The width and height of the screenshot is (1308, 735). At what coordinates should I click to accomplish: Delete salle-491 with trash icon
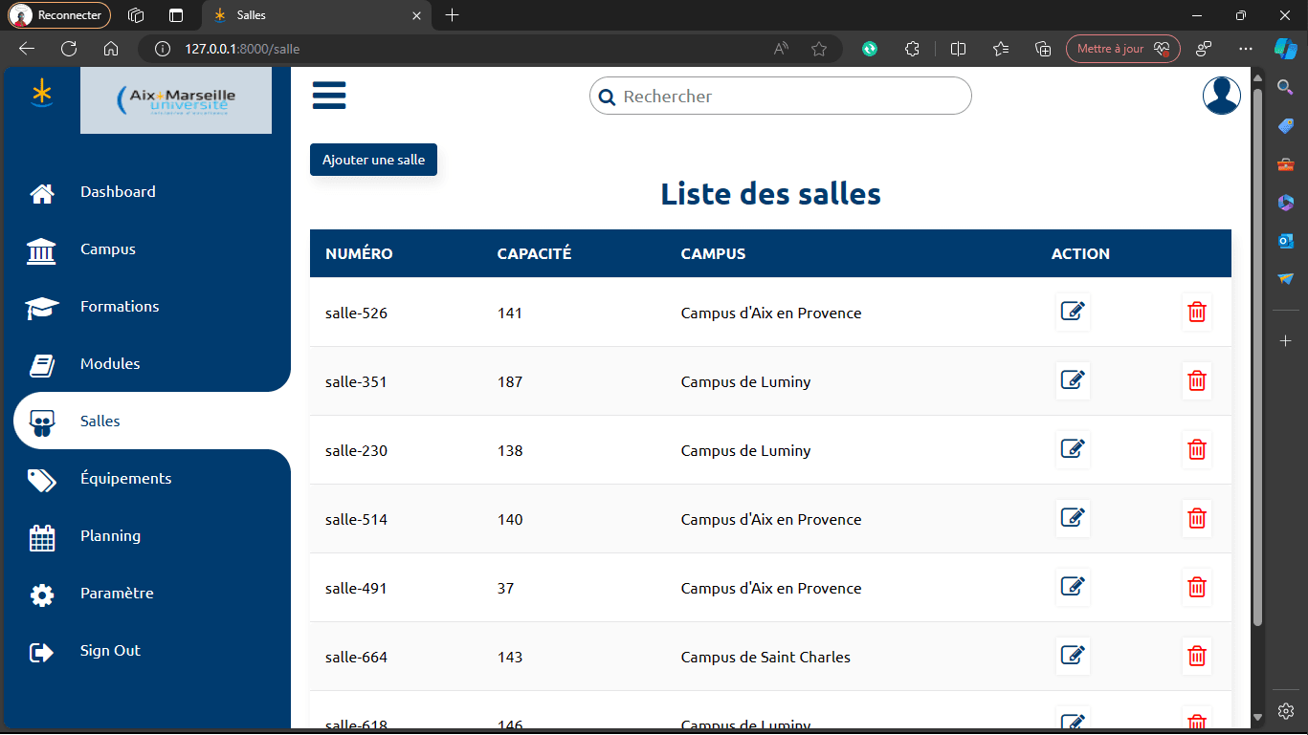click(1196, 587)
